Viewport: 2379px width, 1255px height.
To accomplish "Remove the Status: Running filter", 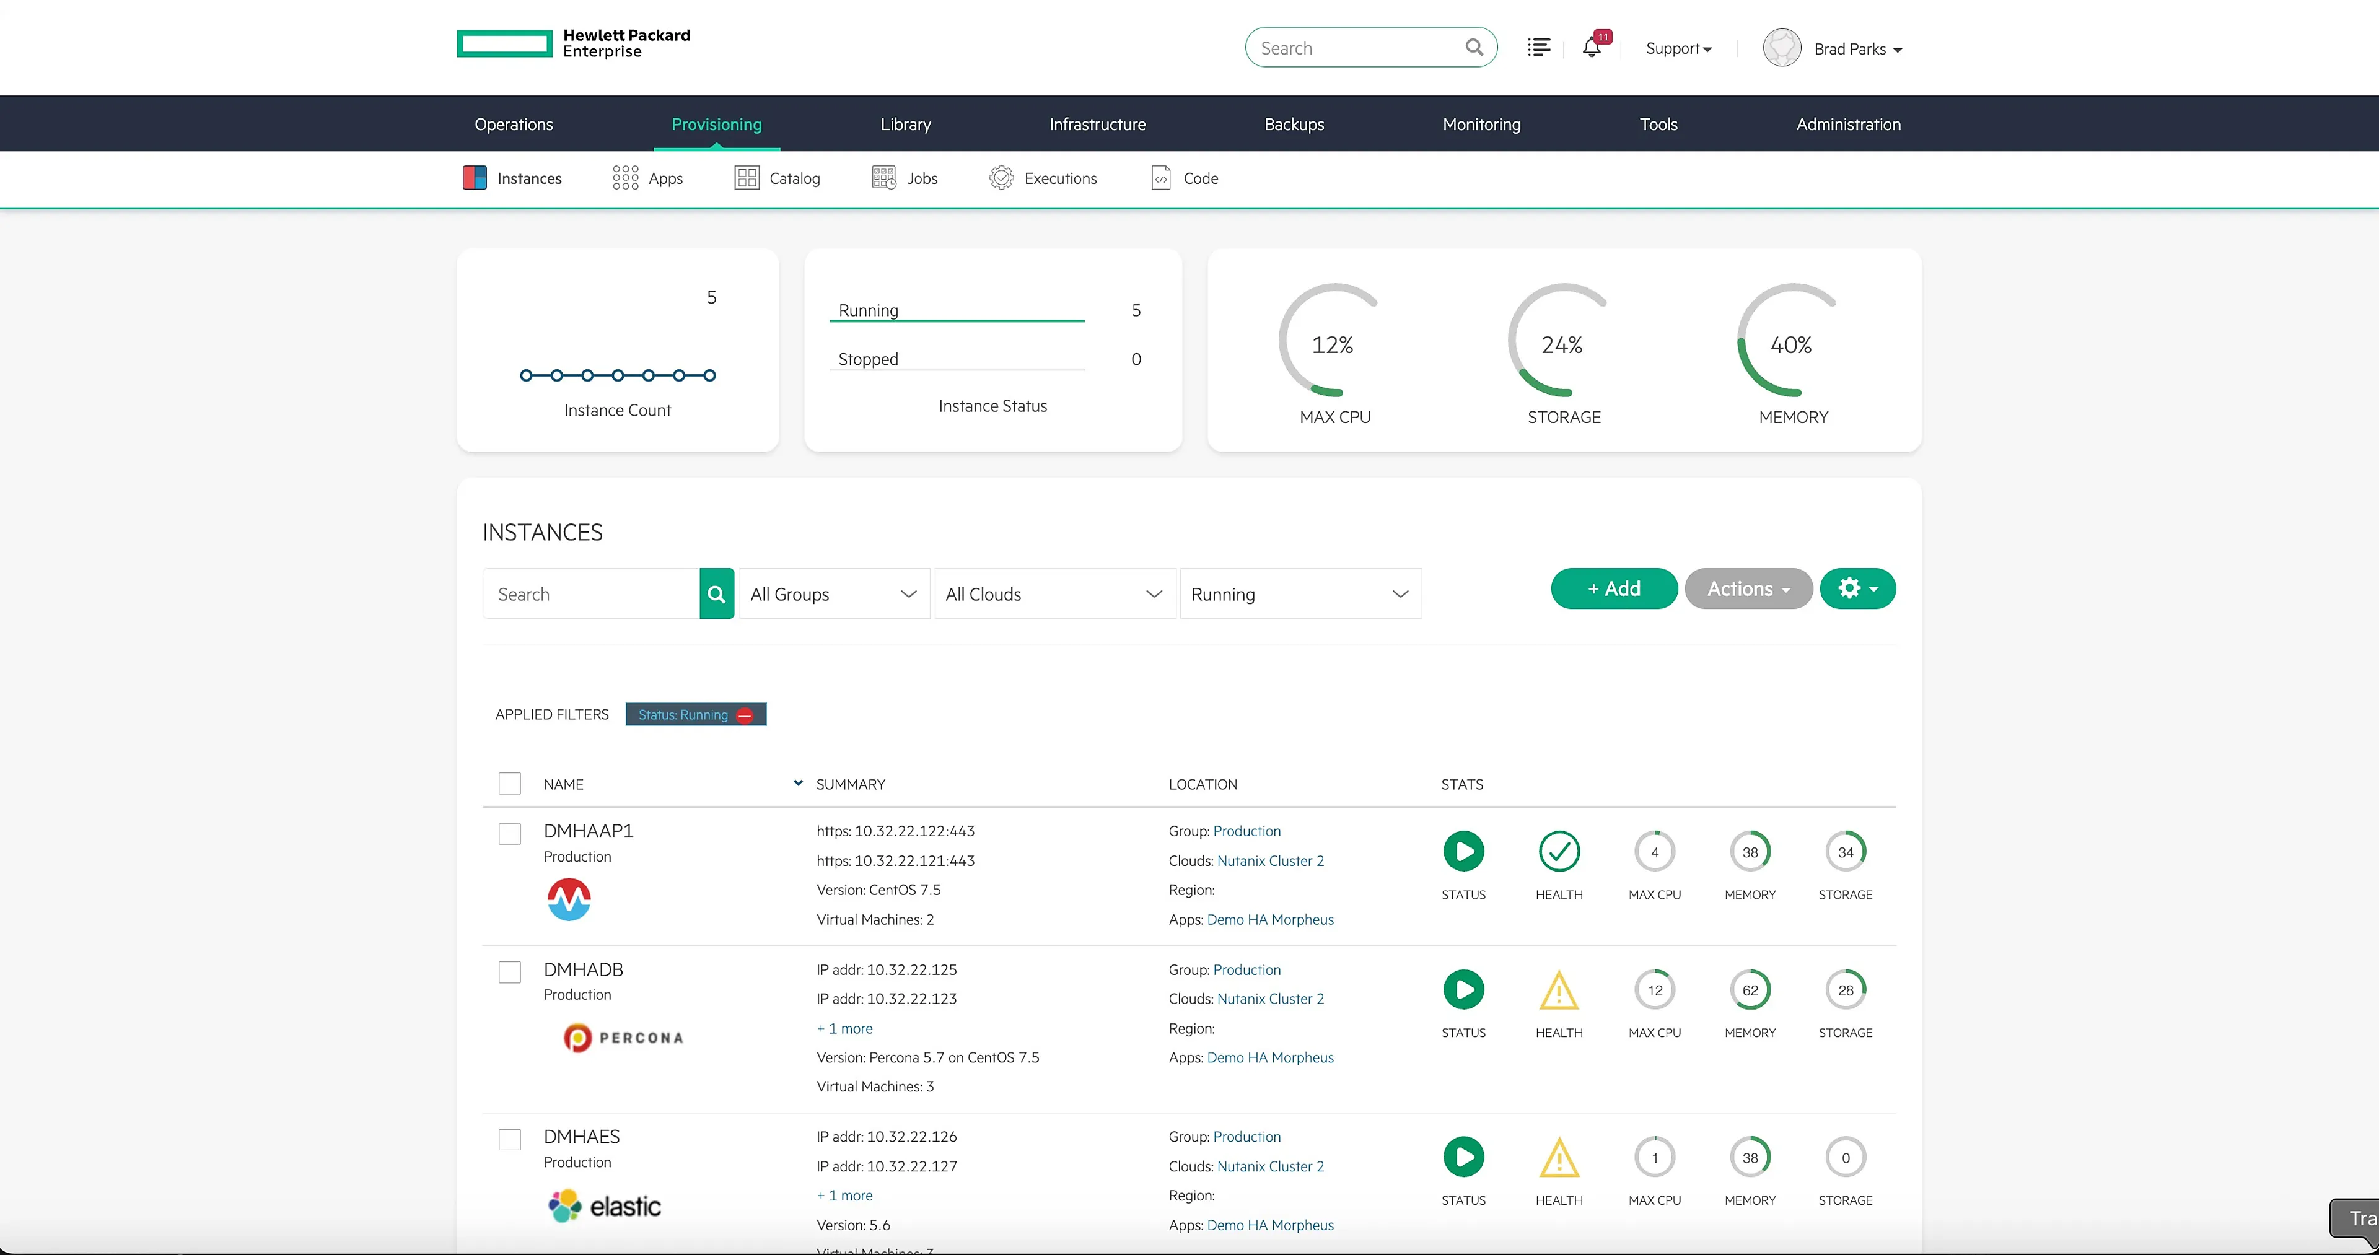I will click(x=745, y=715).
